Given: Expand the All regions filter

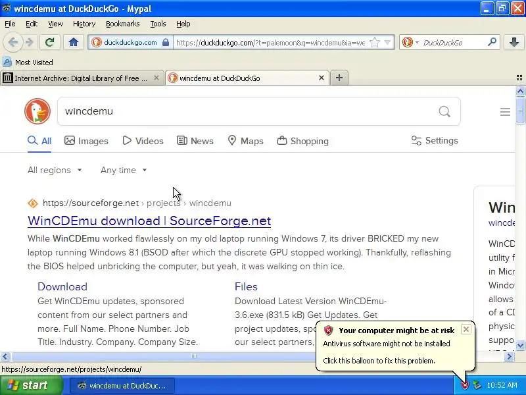Looking at the screenshot, I should point(55,170).
